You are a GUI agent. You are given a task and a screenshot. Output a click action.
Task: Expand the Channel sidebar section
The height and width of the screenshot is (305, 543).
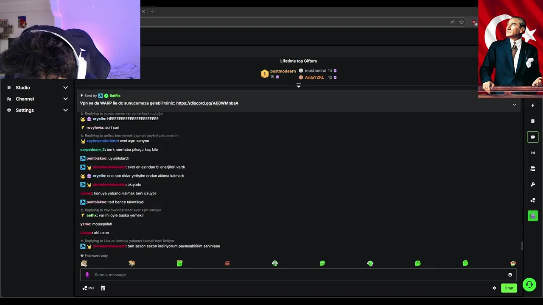click(x=65, y=99)
